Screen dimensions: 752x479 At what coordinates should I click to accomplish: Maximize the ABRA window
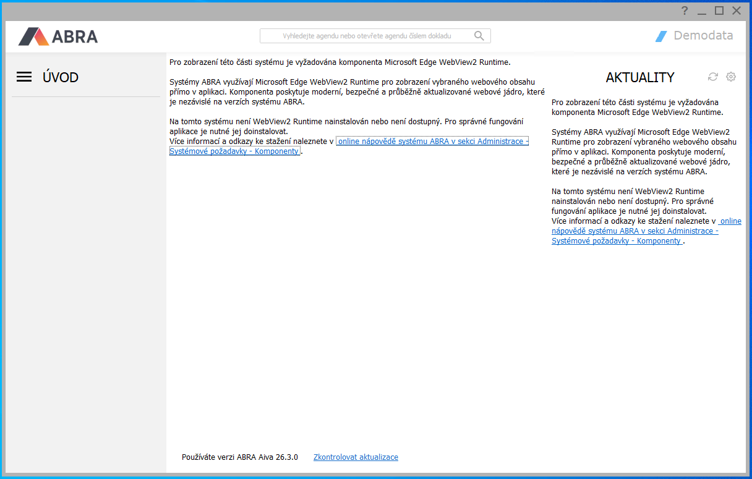tap(719, 11)
